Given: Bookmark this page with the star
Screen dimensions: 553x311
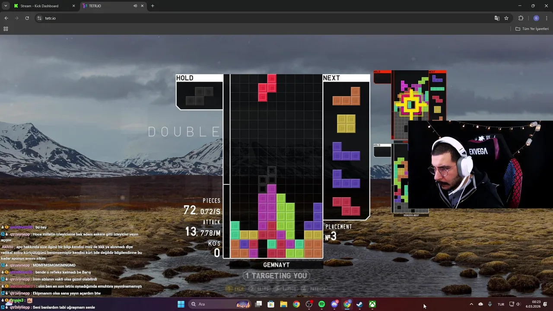Looking at the screenshot, I should tap(506, 18).
